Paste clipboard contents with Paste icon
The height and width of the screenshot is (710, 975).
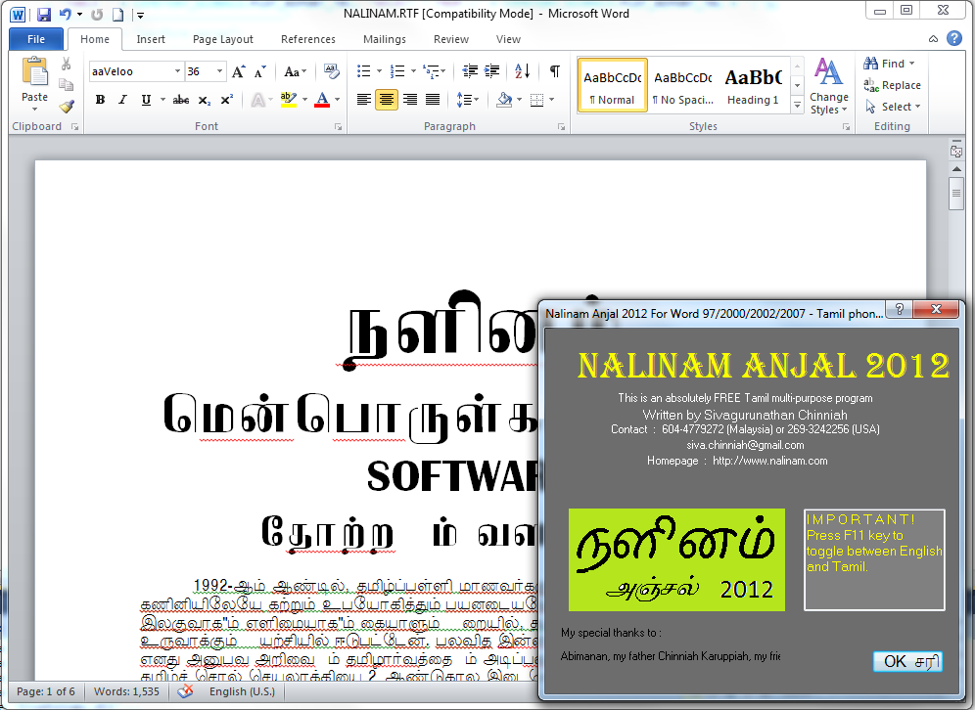click(35, 71)
